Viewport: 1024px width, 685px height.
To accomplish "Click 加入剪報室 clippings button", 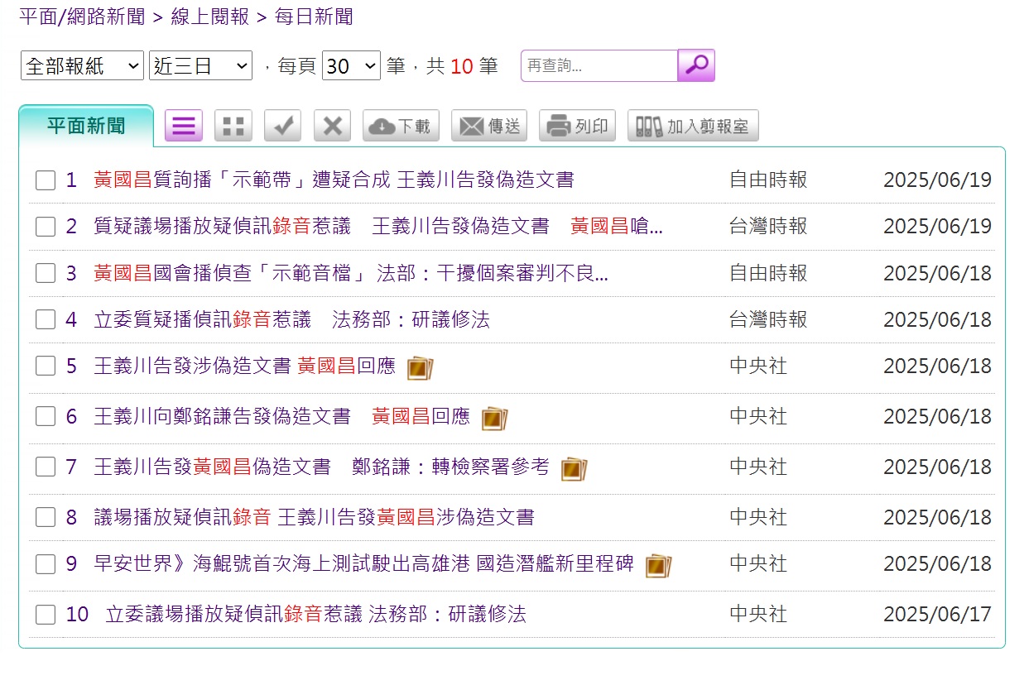I will tap(693, 126).
